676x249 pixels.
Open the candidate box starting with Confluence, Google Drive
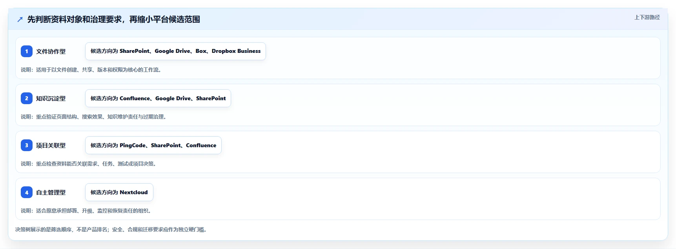[x=158, y=98]
